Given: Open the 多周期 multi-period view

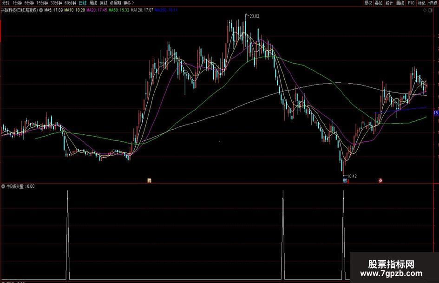Looking at the screenshot, I should pos(115,3).
